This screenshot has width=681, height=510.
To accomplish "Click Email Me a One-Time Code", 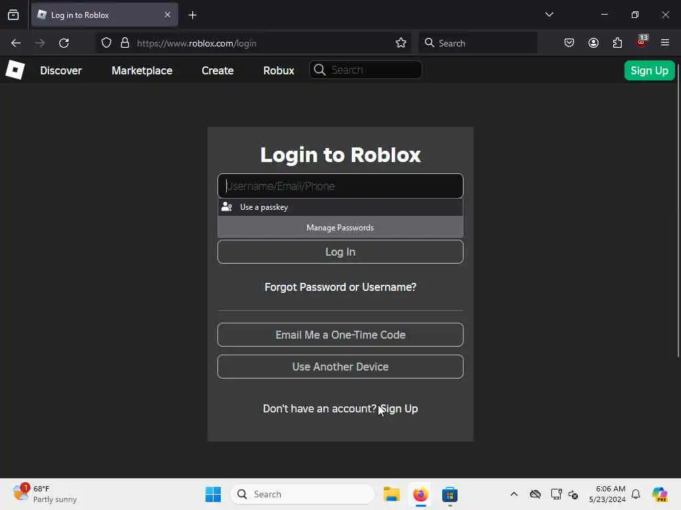I will click(x=340, y=335).
